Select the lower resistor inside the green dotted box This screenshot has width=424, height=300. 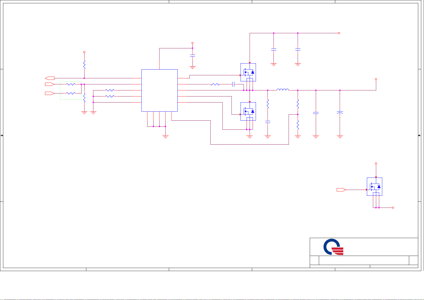click(71, 93)
